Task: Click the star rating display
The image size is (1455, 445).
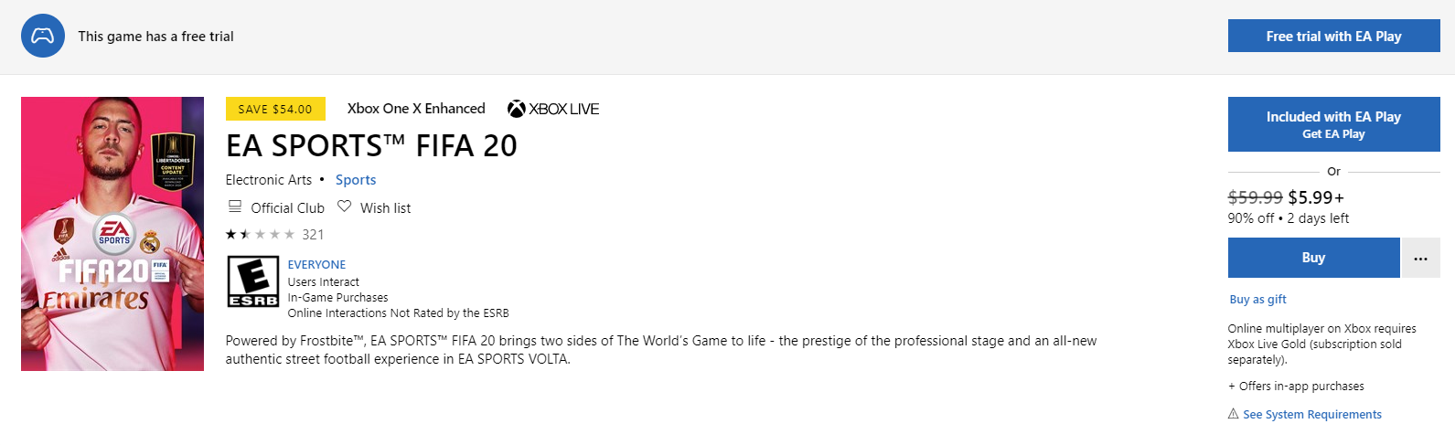Action: click(261, 235)
